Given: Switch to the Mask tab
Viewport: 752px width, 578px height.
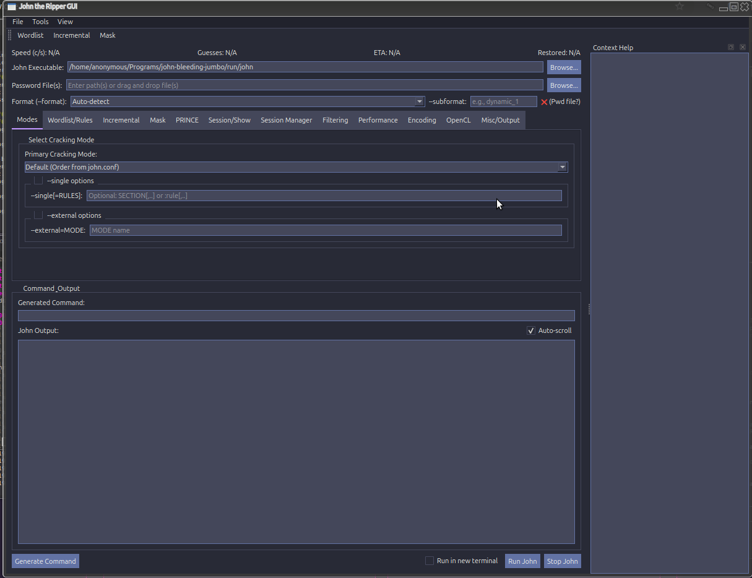Looking at the screenshot, I should 158,120.
